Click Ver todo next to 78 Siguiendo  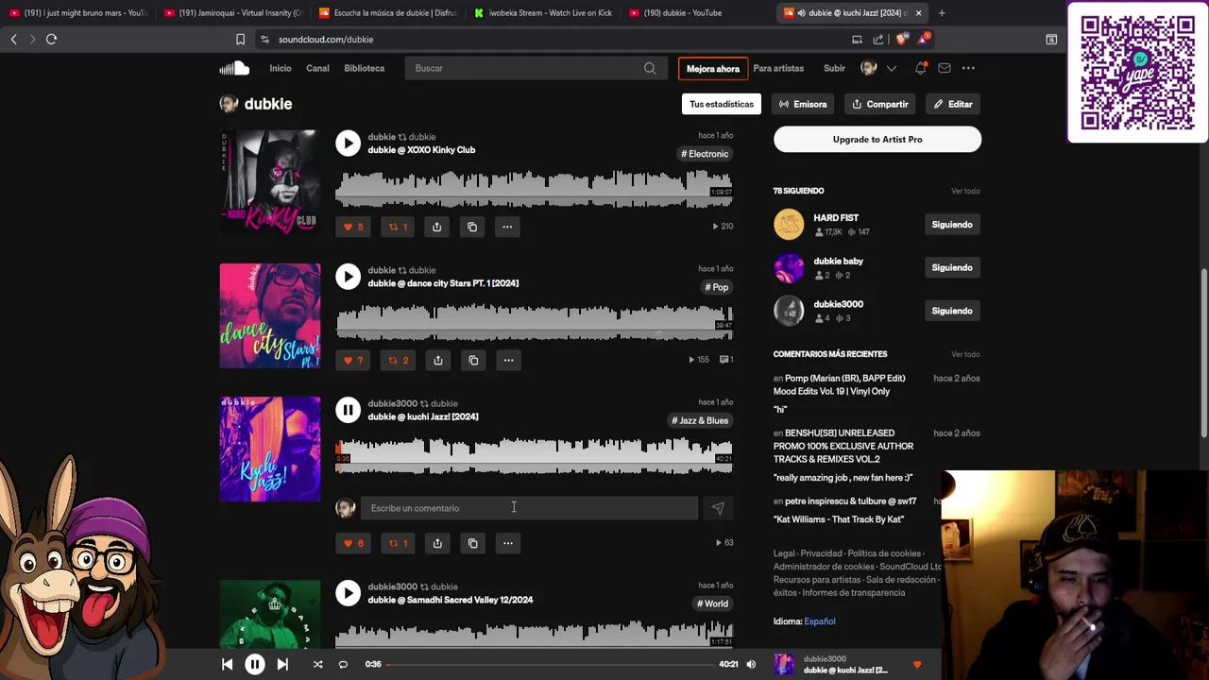click(965, 191)
